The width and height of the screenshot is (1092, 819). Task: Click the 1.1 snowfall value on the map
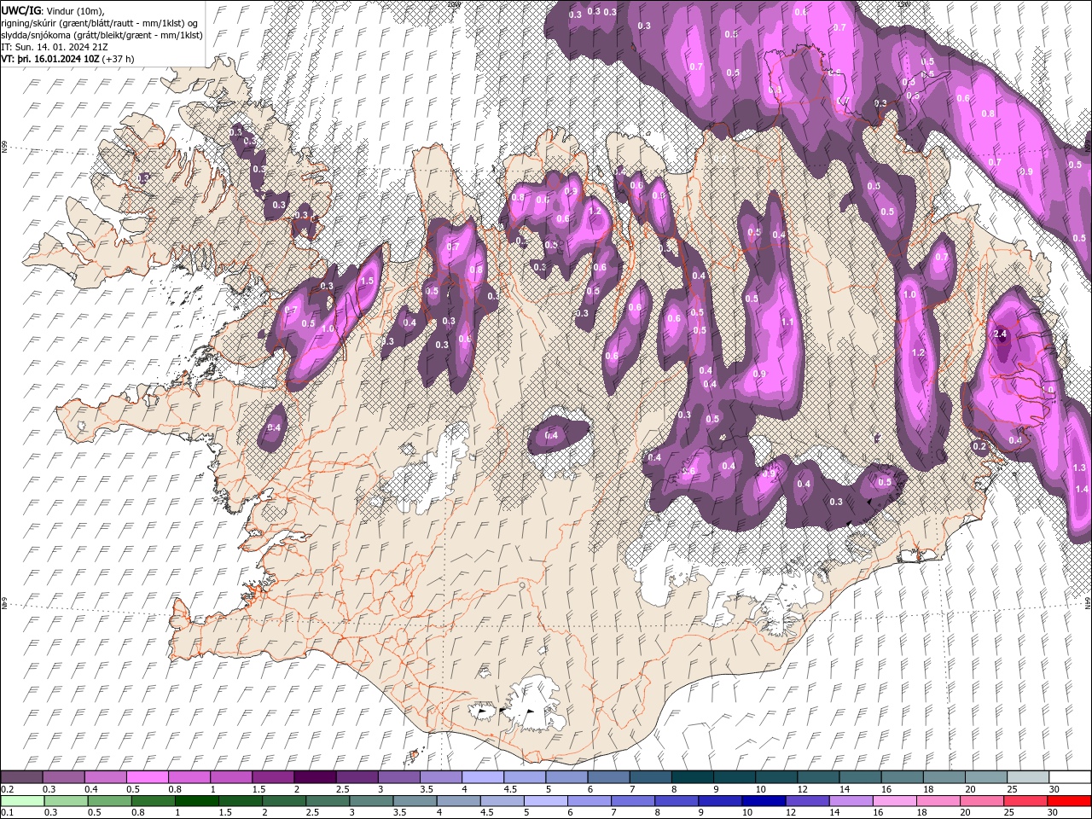(787, 322)
